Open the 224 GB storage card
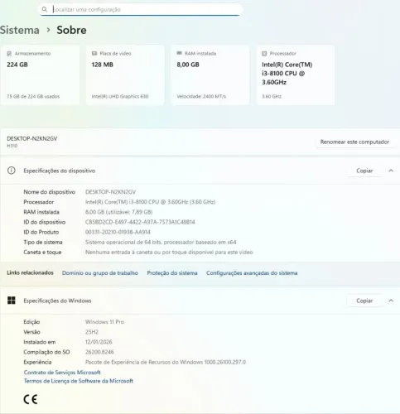 [41, 75]
